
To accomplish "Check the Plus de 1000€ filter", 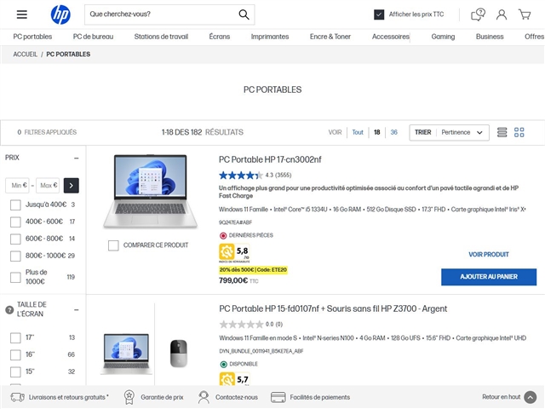I will click(x=15, y=277).
